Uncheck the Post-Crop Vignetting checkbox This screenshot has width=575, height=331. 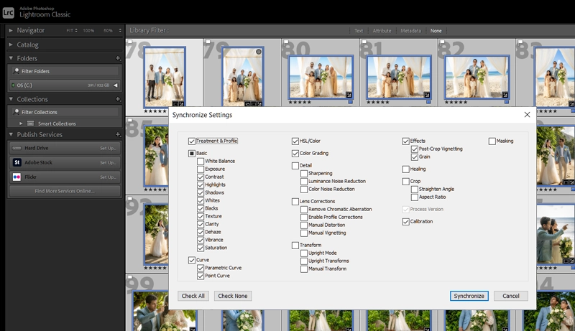pos(415,149)
